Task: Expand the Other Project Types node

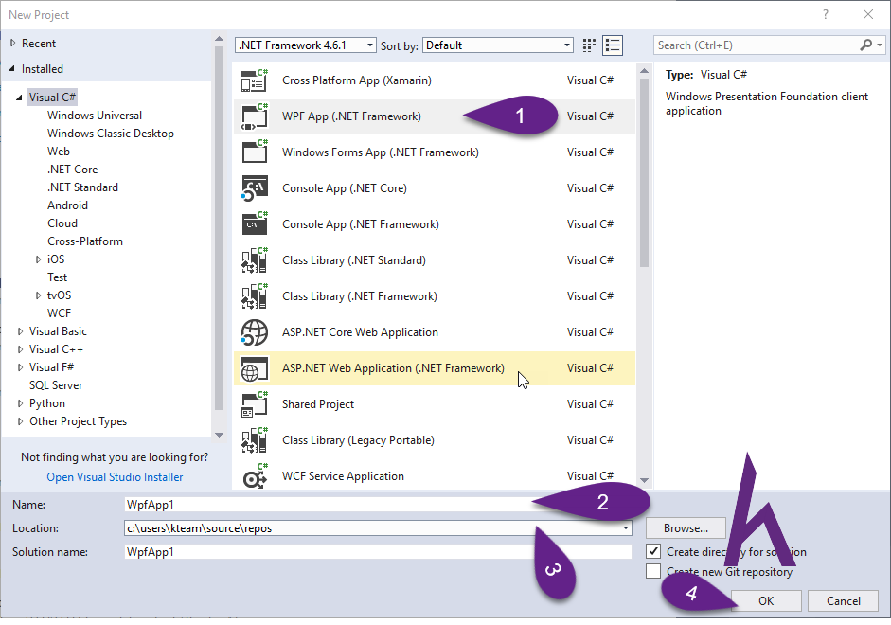Action: pos(20,421)
